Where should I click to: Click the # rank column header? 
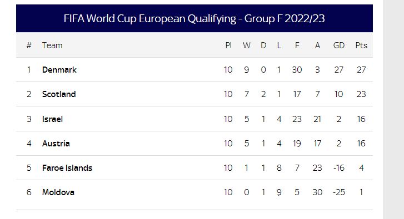click(x=29, y=45)
